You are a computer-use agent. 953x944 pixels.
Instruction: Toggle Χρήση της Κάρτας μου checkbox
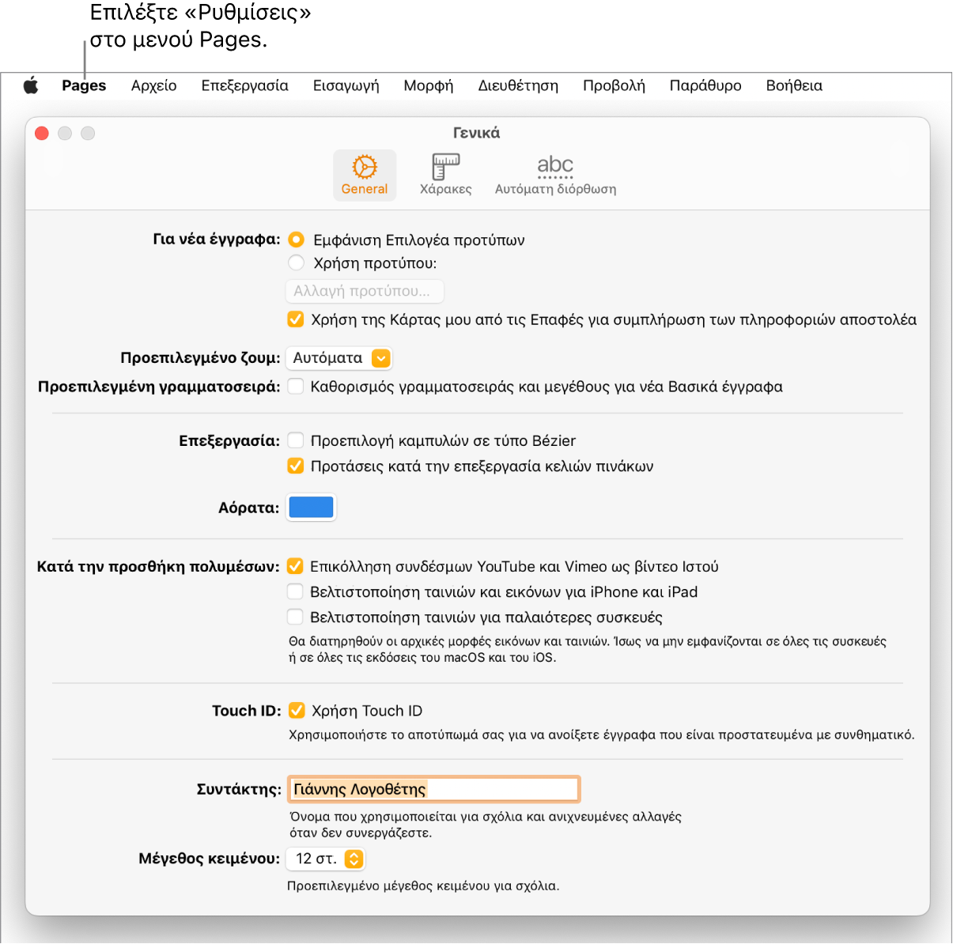pyautogui.click(x=295, y=319)
